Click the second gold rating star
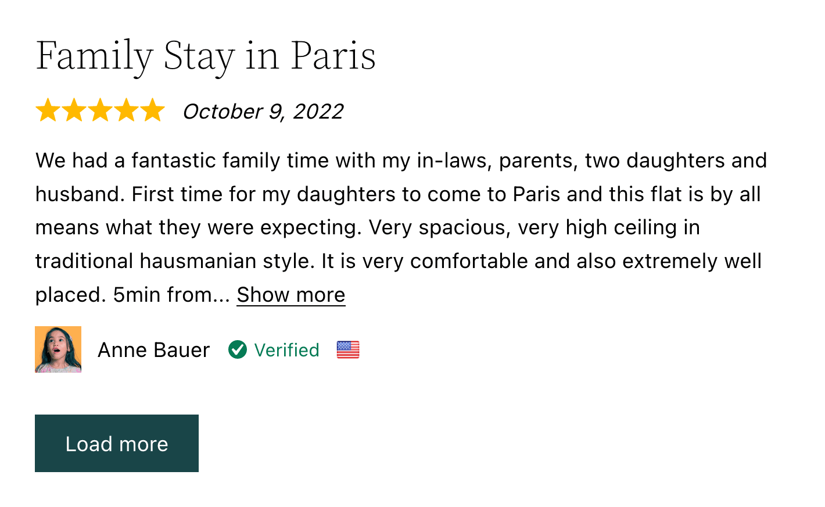Viewport: 825px width, 507px height. (74, 110)
